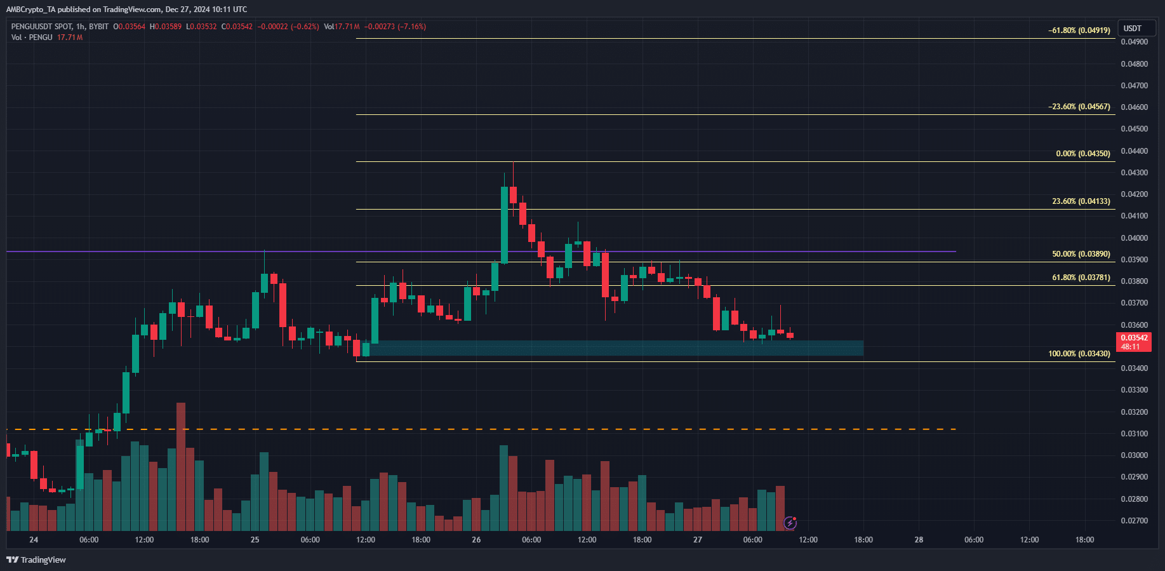This screenshot has width=1165, height=571.
Task: Click the 0.03000 price axis label
Action: (x=1134, y=455)
